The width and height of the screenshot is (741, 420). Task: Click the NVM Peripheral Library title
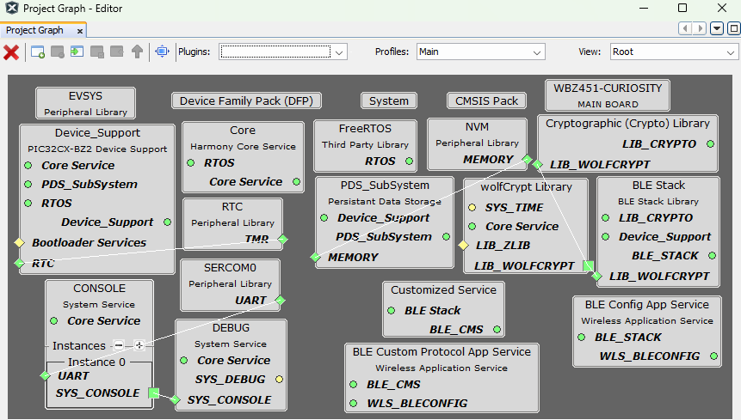pos(477,127)
